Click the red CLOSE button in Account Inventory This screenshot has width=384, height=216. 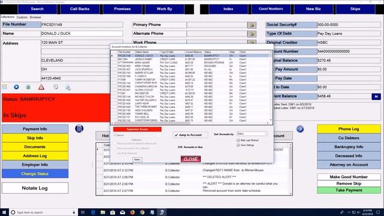click(191, 159)
